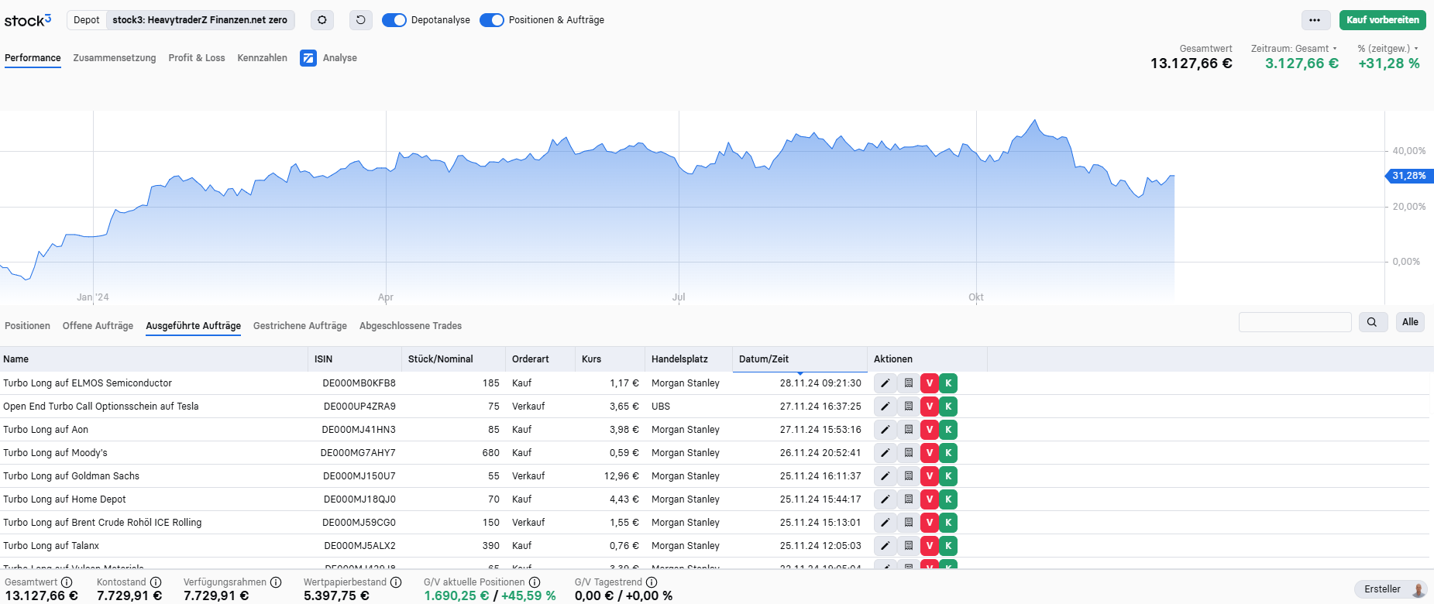The image size is (1434, 604).
Task: Sort by the Datum/Zeit column header
Action: point(800,359)
